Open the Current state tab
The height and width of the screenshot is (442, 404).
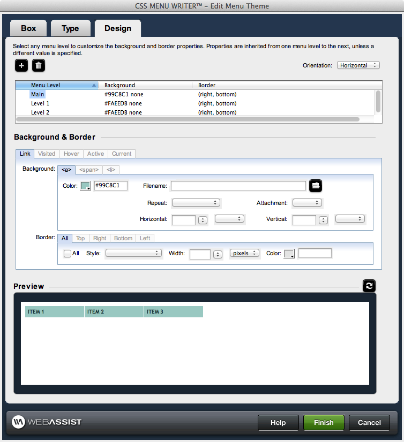[x=122, y=154]
